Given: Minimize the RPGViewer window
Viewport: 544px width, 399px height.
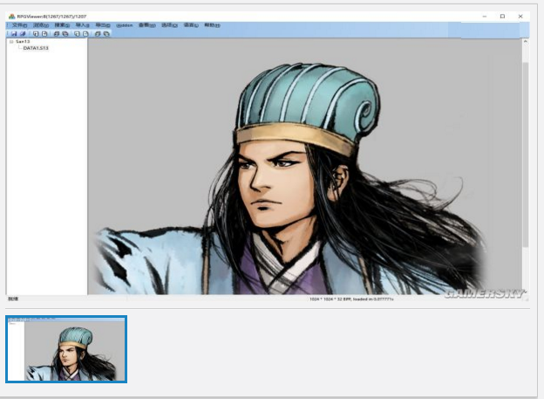Looking at the screenshot, I should 485,17.
